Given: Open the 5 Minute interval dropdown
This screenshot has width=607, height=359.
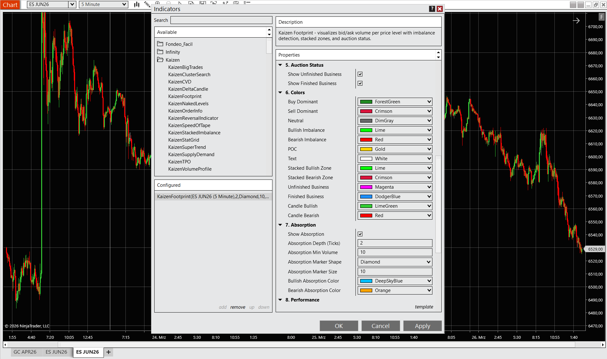Looking at the screenshot, I should click(x=103, y=4).
